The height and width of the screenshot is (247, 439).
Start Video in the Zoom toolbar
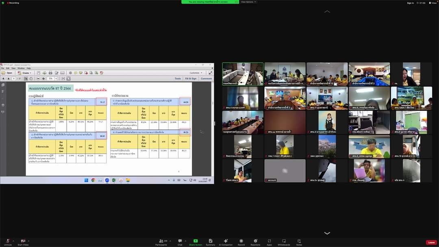coord(23,242)
